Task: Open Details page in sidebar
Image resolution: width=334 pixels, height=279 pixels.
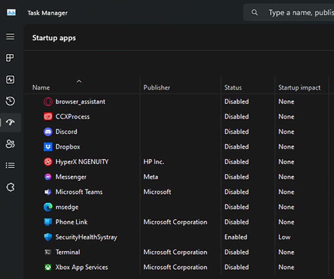Action: pos(10,165)
